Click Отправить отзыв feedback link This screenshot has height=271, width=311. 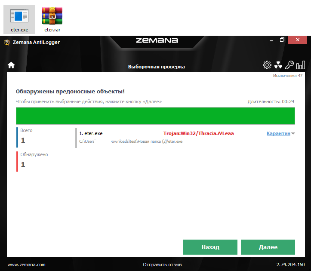click(162, 265)
